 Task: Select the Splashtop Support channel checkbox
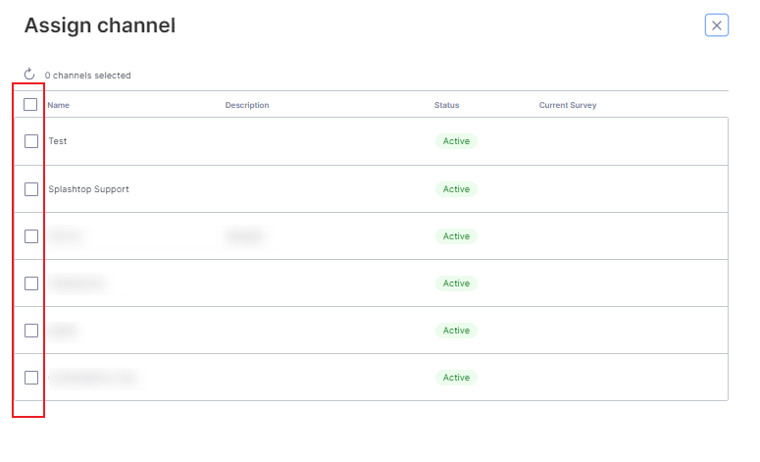[31, 189]
